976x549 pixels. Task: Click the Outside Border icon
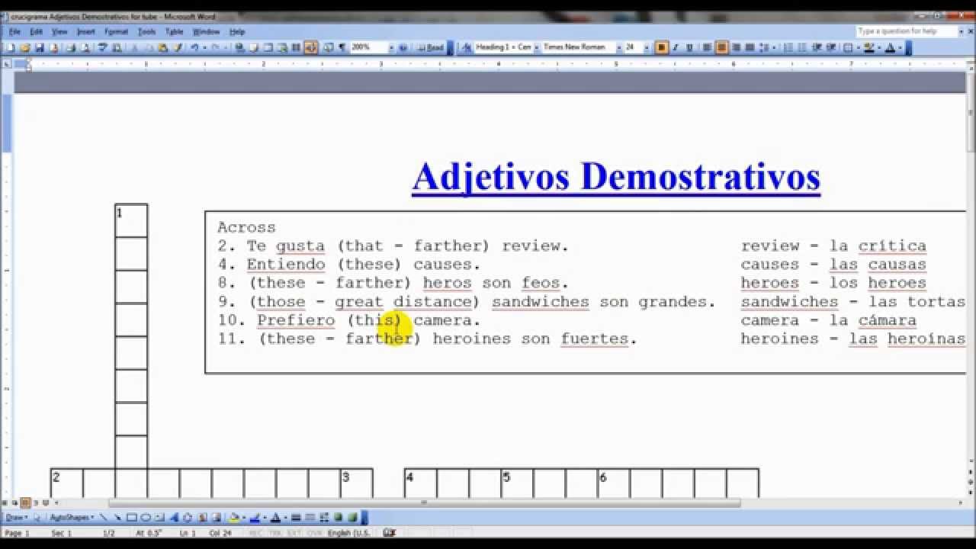[848, 47]
